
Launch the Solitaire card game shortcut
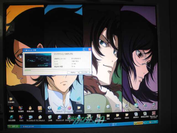pos(79,117)
